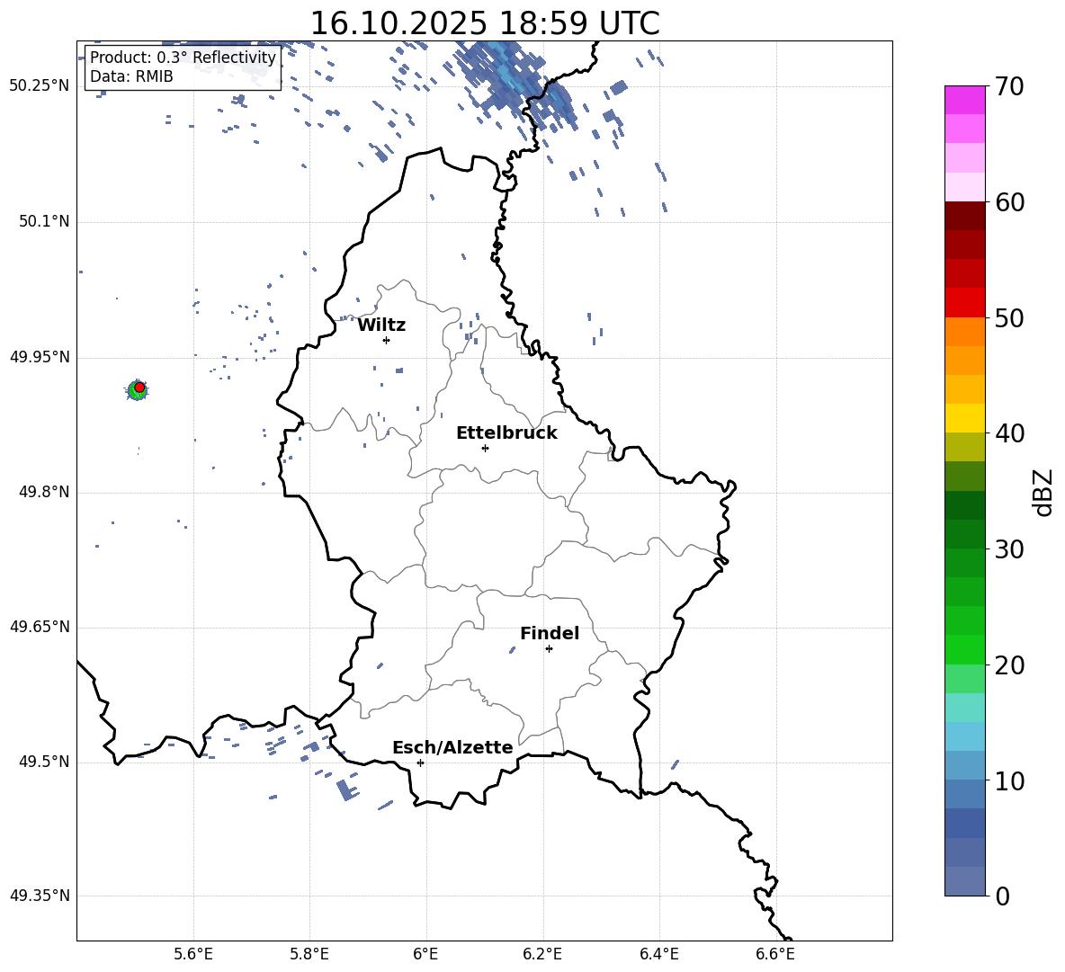This screenshot has width=1065, height=972.
Task: Click the dark maroon swatch just below 60
Action: tap(964, 216)
